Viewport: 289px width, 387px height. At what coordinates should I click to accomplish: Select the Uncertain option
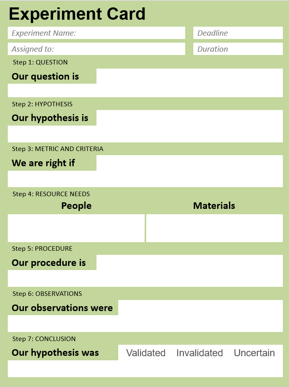[254, 353]
